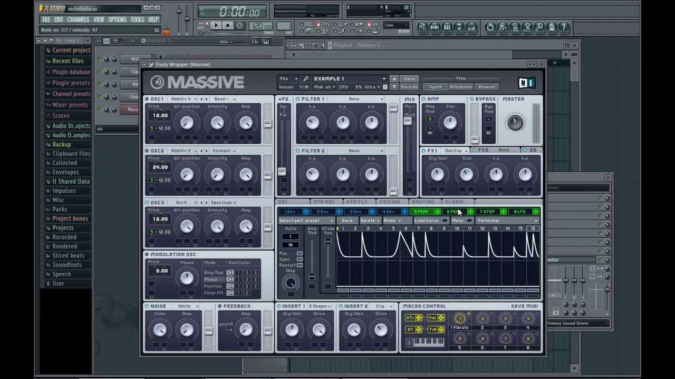
Task: Click the FL Studio transport record button
Action: click(x=240, y=25)
